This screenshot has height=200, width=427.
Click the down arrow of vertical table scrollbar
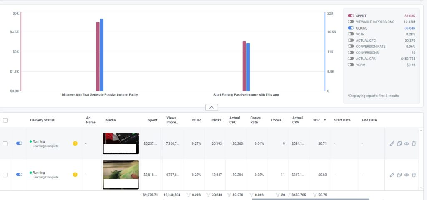pos(422,188)
